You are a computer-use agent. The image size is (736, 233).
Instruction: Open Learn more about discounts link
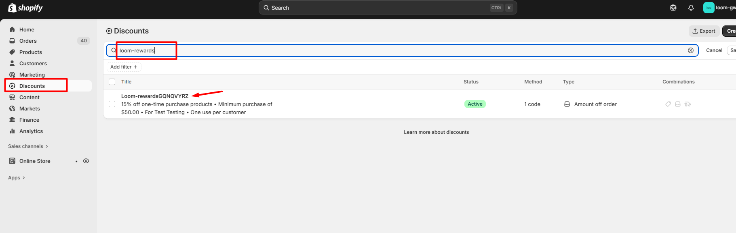(436, 132)
